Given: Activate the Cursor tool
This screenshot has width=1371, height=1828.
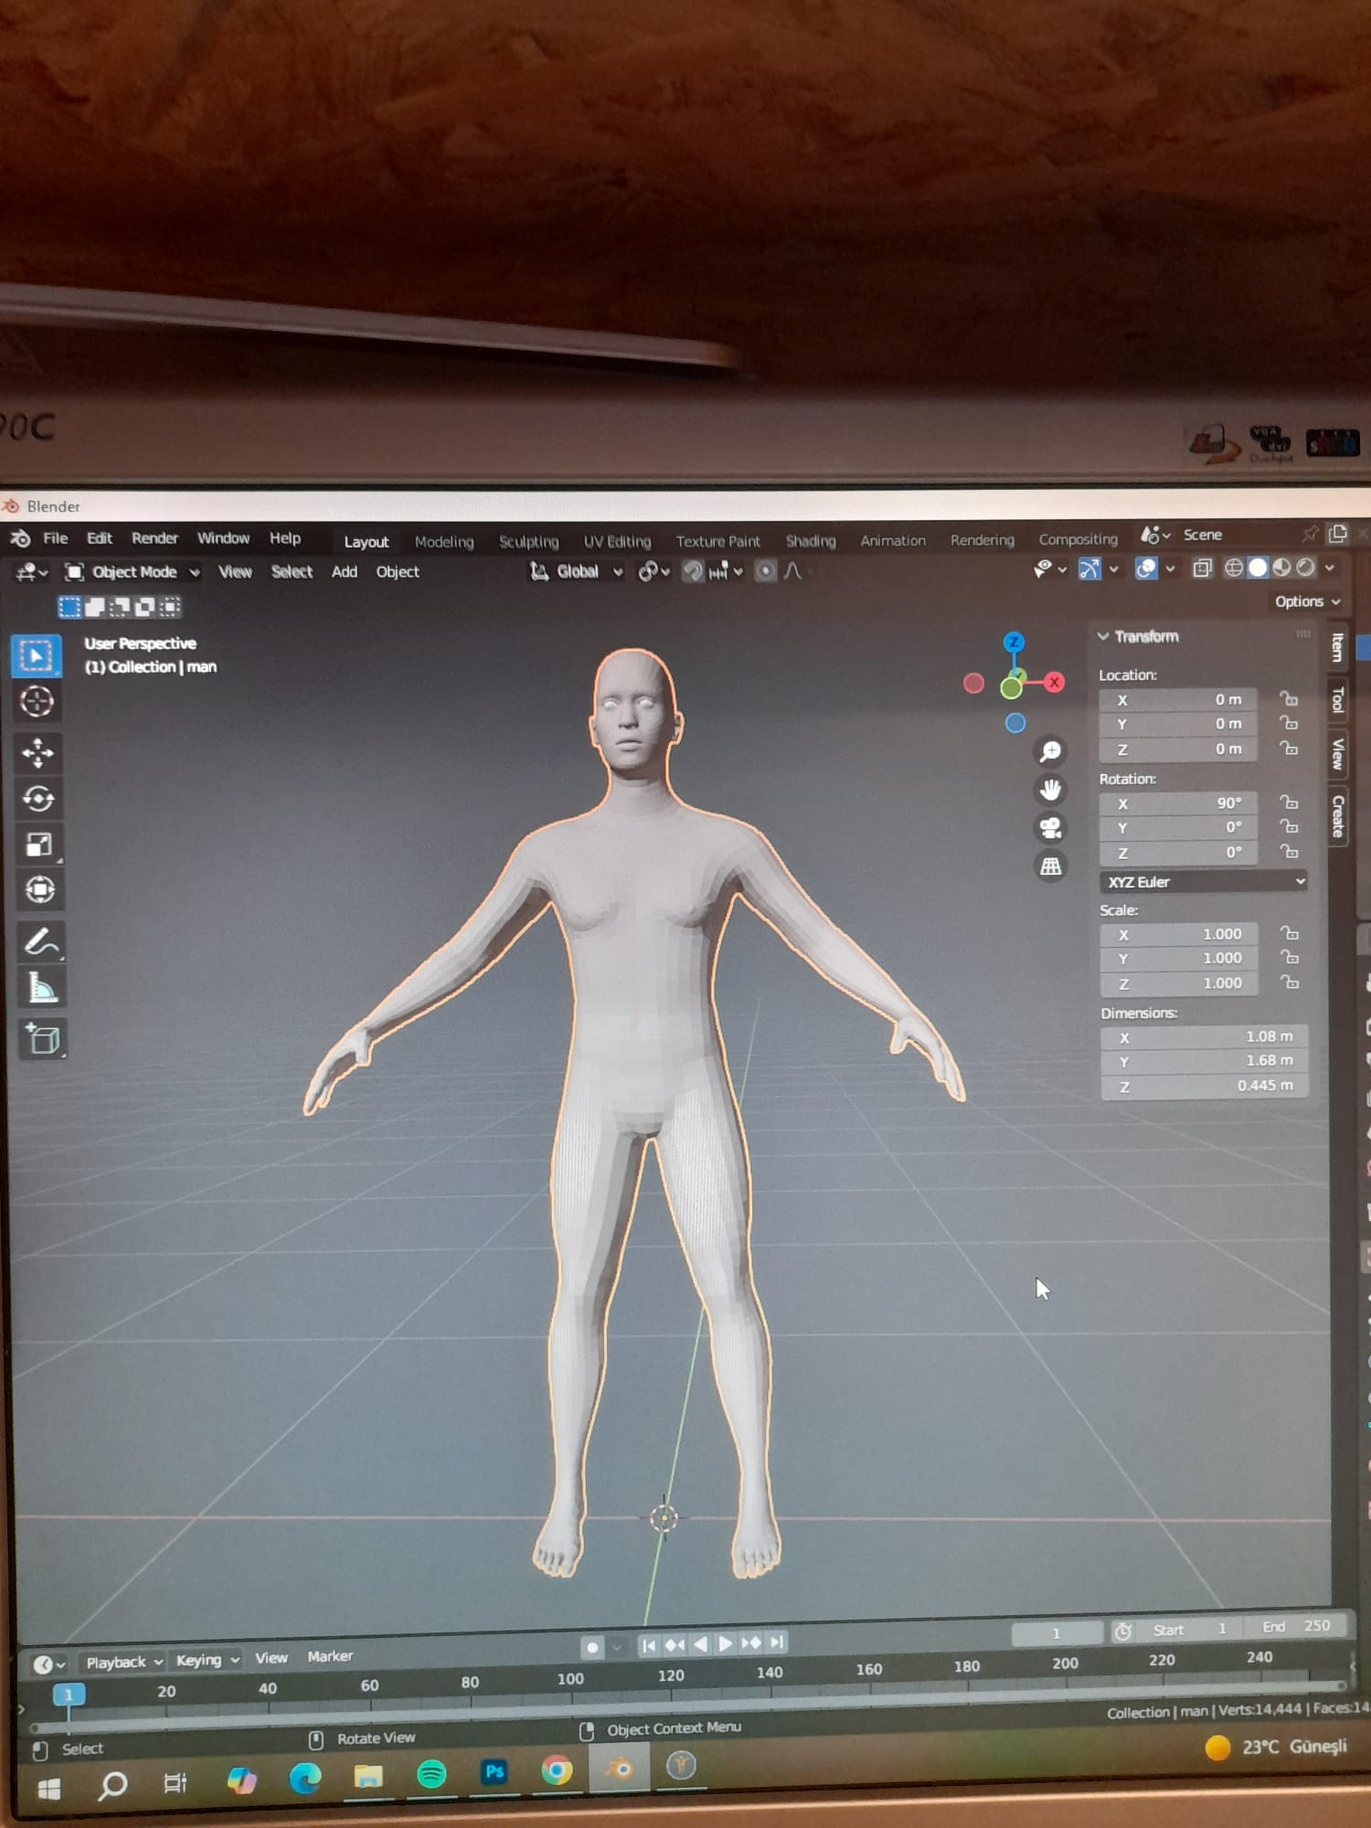Looking at the screenshot, I should (37, 702).
